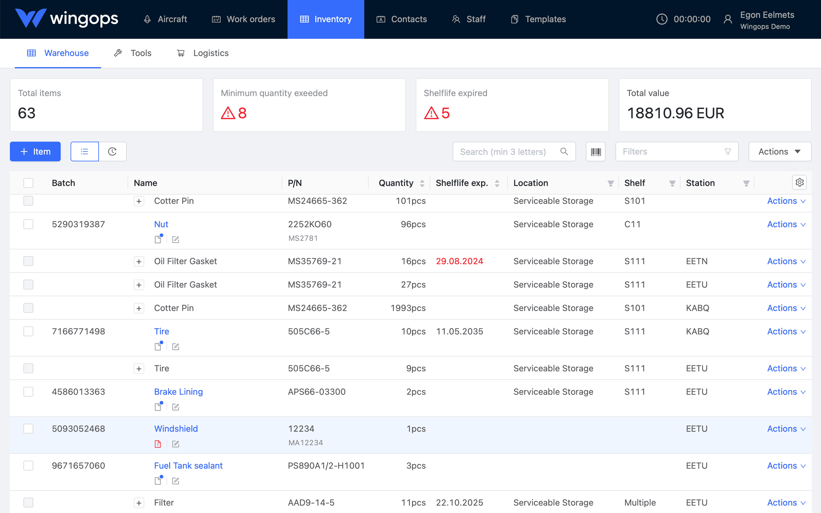Viewport: 821px width, 513px height.
Task: Enable checkbox for Nut batch row
Action: click(x=28, y=224)
